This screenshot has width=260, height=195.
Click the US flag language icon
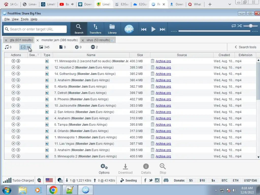49,180
